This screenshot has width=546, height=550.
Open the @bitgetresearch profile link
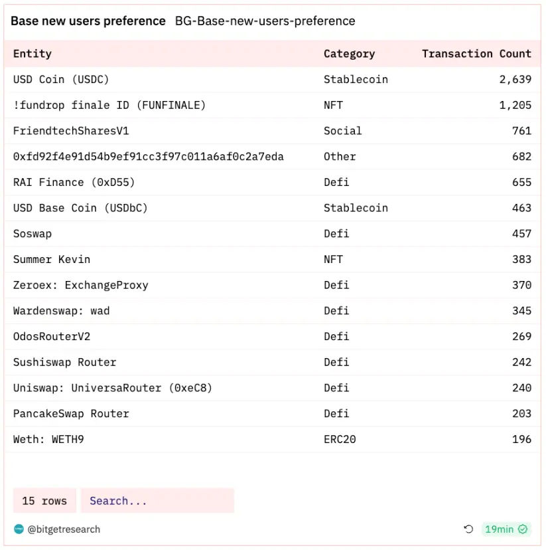tap(64, 529)
